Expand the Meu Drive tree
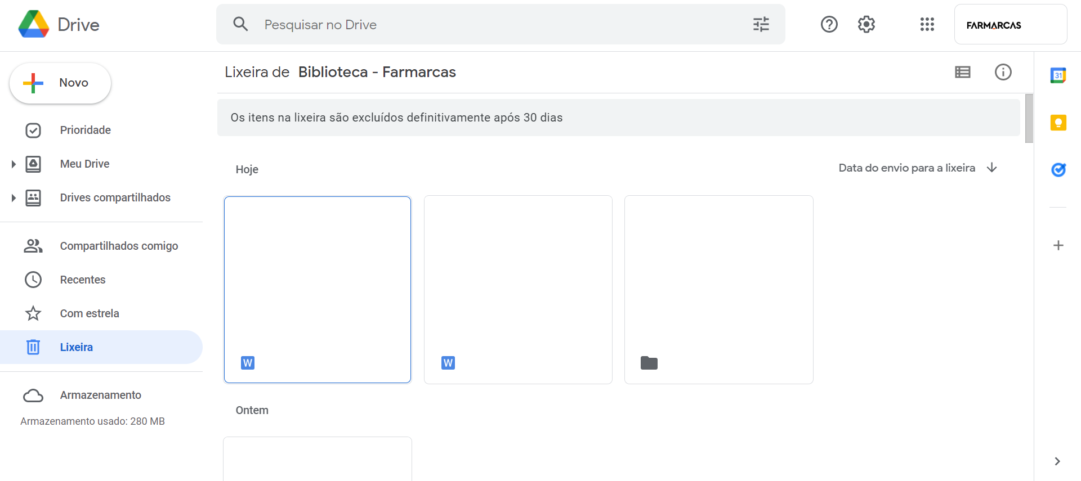This screenshot has width=1081, height=481. [x=14, y=164]
